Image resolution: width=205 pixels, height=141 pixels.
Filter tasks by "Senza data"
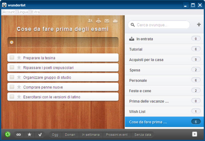(x=143, y=135)
